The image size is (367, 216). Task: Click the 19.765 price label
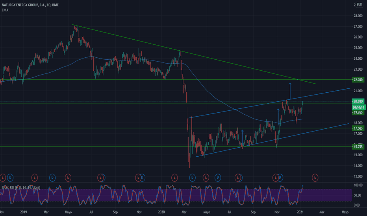358,112
